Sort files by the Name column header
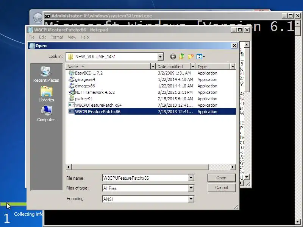Screen dimensions: 303x227 [x=108, y=67]
